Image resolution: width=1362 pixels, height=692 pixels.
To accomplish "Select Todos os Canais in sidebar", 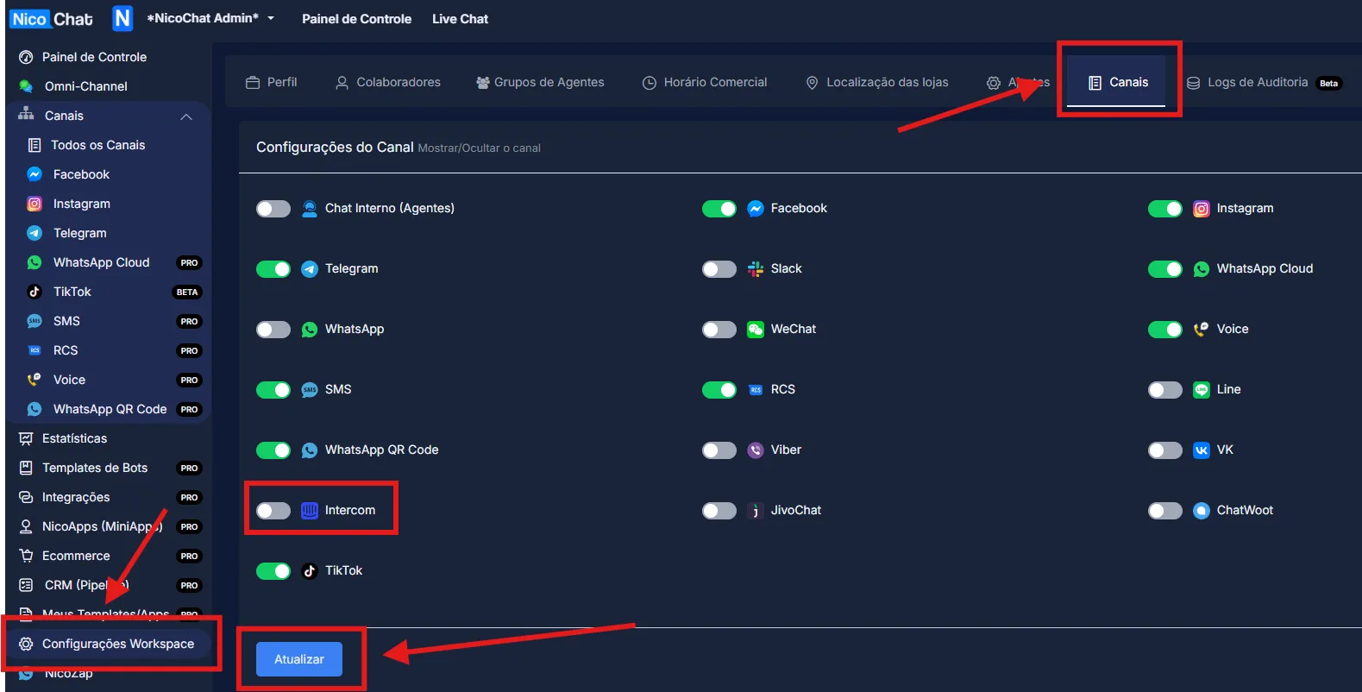I will click(97, 145).
